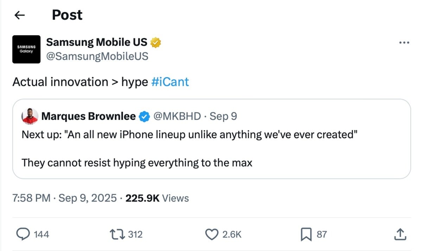
Task: Open the Samsung Mobile US profile name
Action: [97, 42]
